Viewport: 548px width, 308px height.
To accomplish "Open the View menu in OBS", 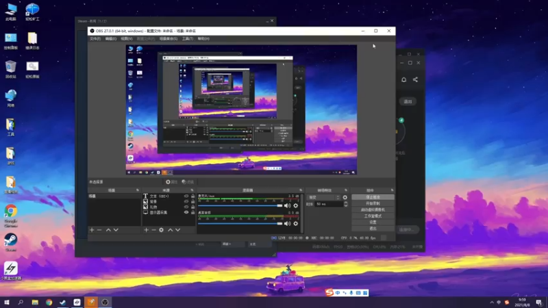I will [127, 39].
